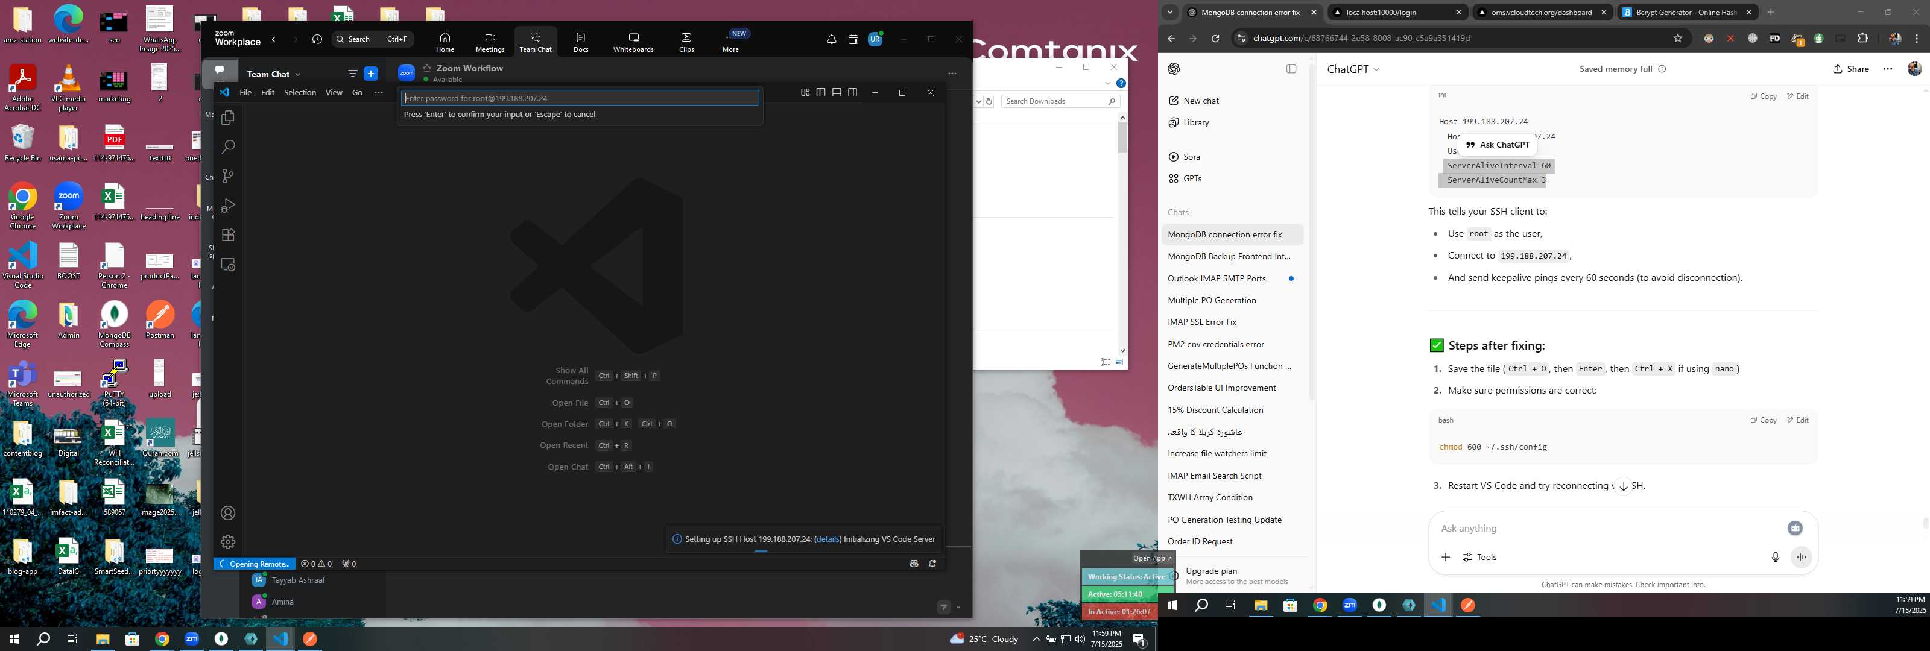Open the Explorer view in VS Code

click(x=228, y=118)
